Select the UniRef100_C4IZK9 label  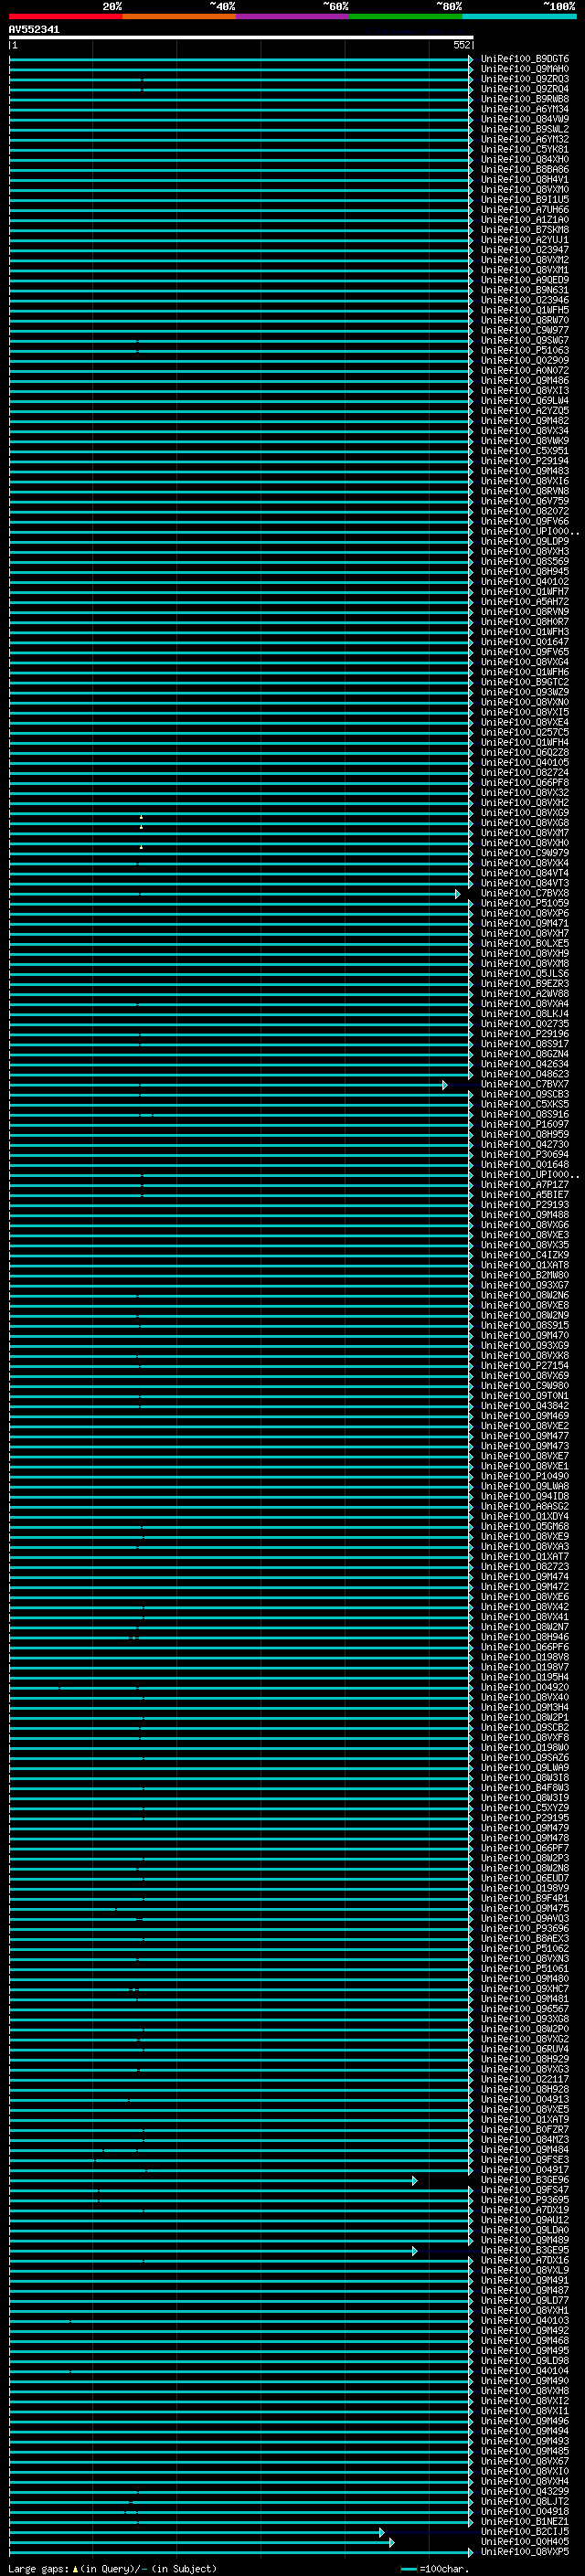pos(525,1256)
